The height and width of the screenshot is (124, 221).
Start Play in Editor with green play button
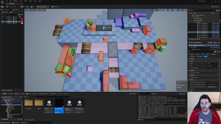point(38,7)
